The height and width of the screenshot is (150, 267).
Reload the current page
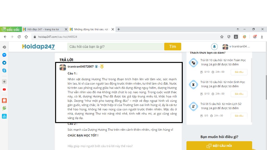click(x=19, y=37)
